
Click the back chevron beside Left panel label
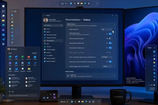pyautogui.click(x=12, y=11)
